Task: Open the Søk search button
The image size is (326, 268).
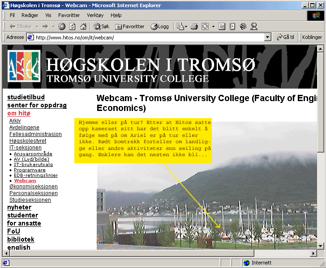Action: coord(101,26)
